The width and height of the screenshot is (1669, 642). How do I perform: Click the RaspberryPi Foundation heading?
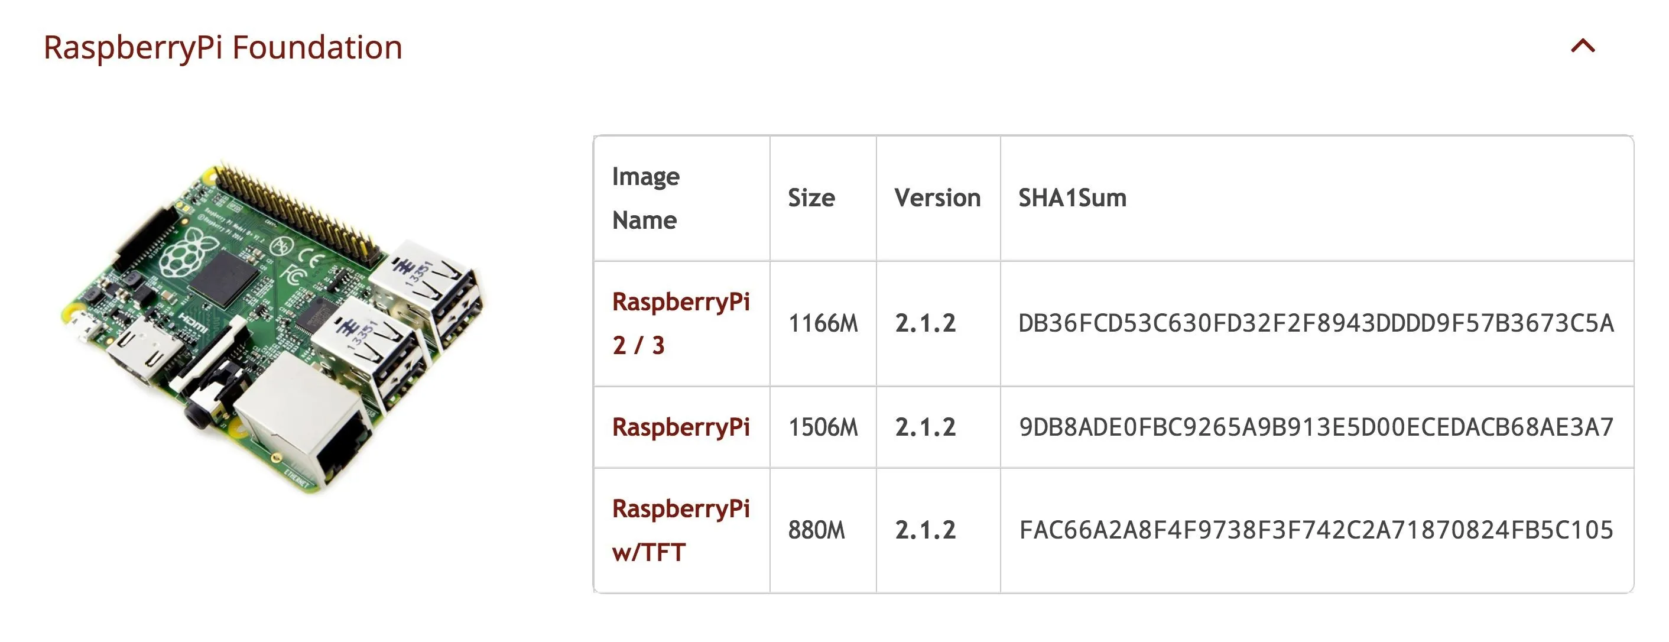(223, 48)
